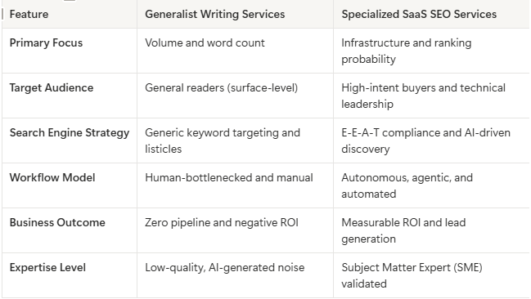The height and width of the screenshot is (299, 531).
Task: Select the Business Outcome row label
Action: point(57,222)
